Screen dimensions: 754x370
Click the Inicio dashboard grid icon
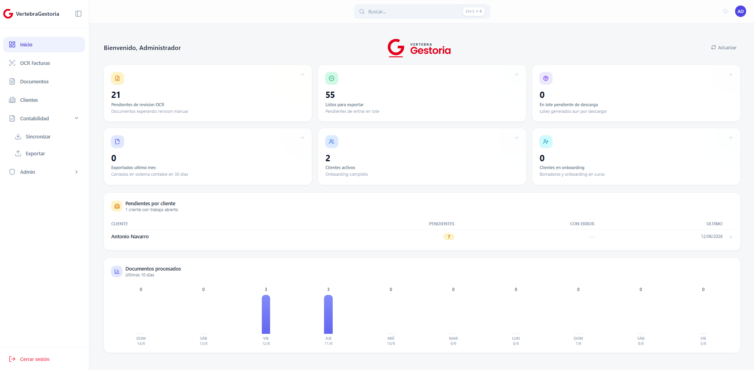[x=12, y=44]
